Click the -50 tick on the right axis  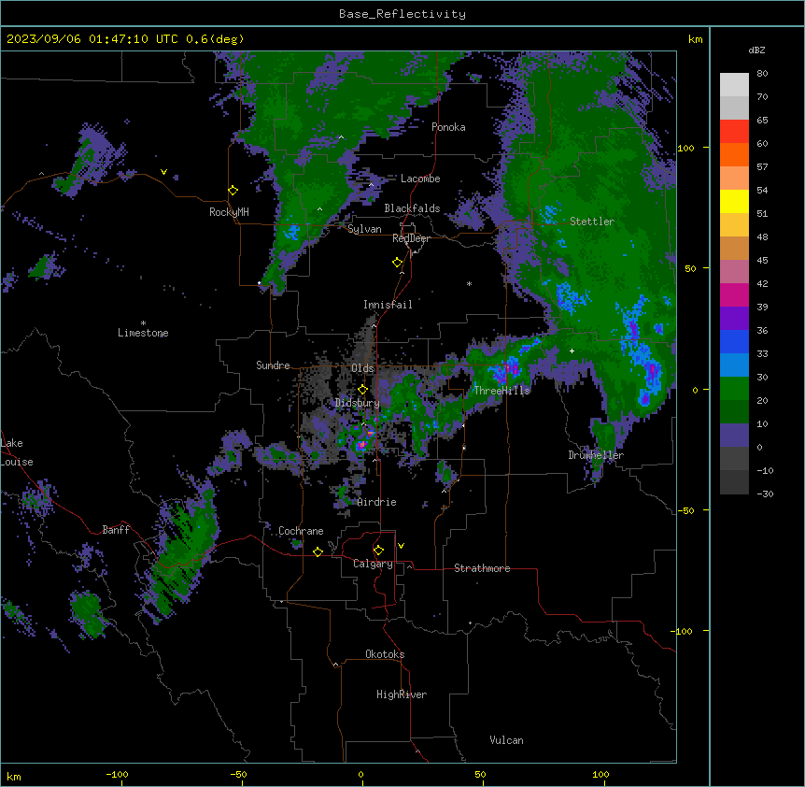pos(685,510)
